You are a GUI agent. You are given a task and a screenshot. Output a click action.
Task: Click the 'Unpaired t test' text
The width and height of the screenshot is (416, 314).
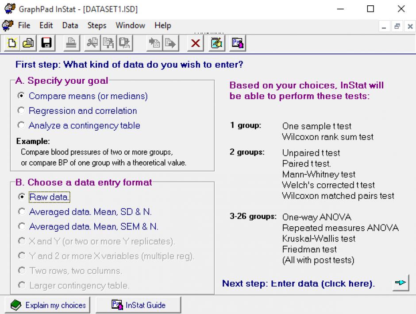(x=311, y=153)
